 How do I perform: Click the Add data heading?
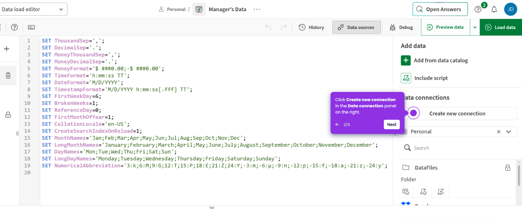pyautogui.click(x=413, y=46)
